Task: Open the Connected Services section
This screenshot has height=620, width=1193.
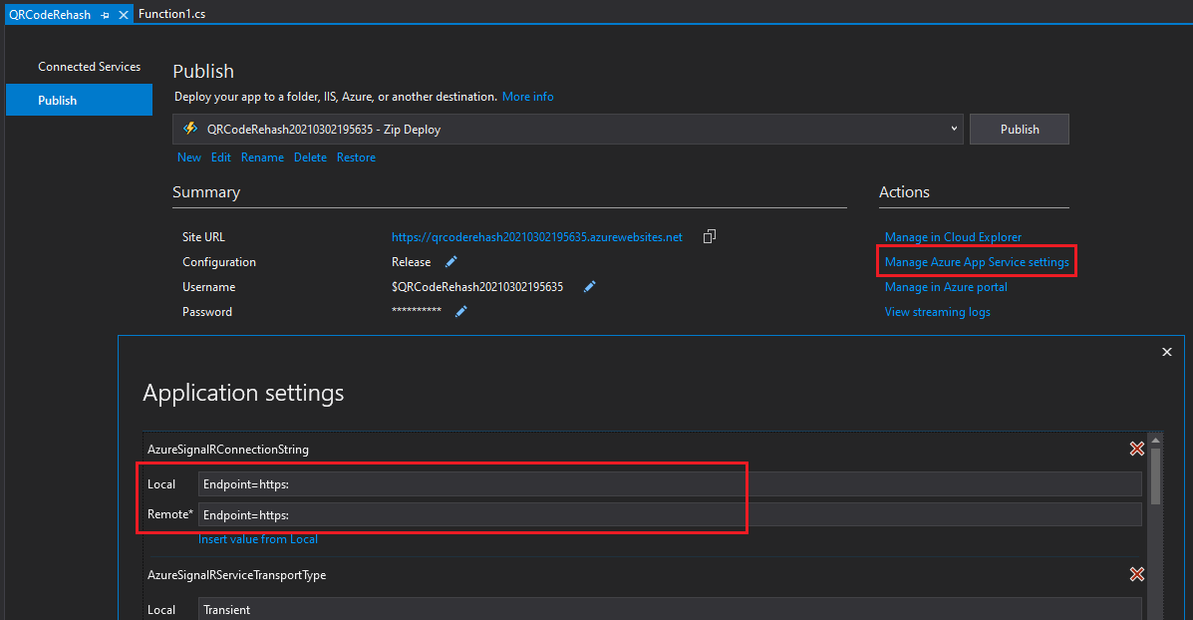Action: pyautogui.click(x=89, y=67)
